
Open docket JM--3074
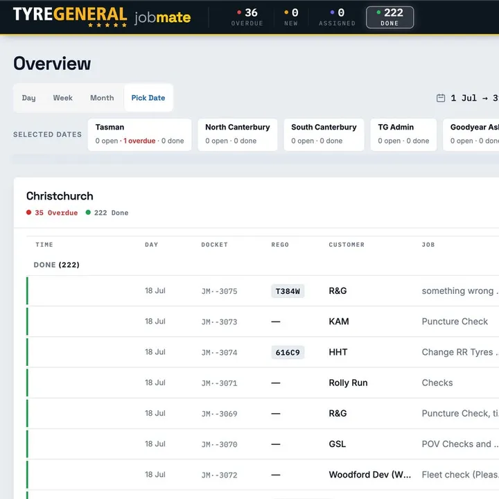219,352
